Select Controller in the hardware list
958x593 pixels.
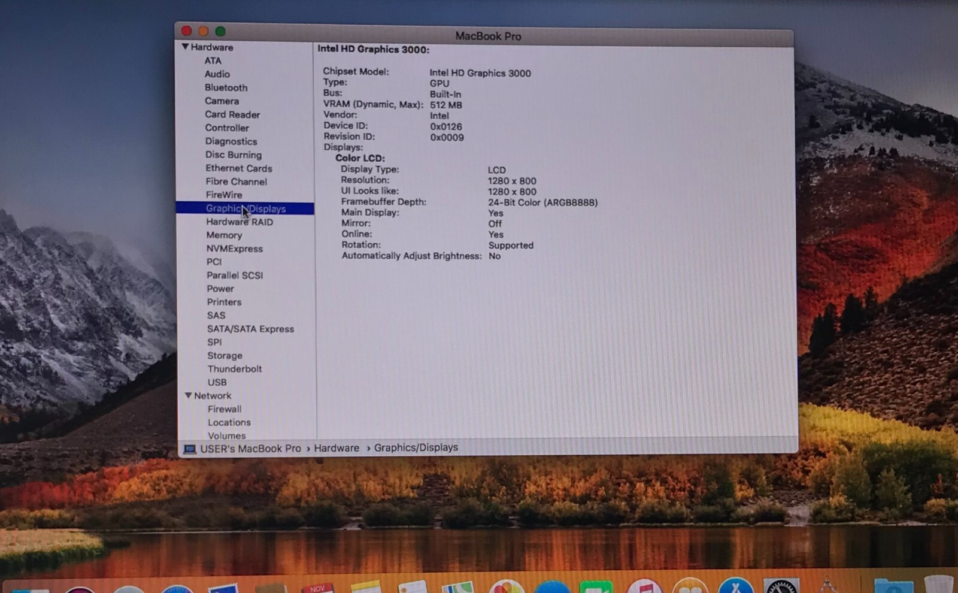[227, 128]
